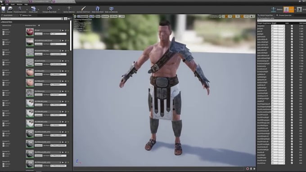Click the Browse toolbar icon
306x172 pixels.
pos(10,9)
